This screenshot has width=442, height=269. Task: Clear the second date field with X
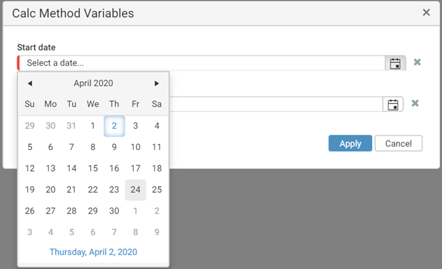415,103
